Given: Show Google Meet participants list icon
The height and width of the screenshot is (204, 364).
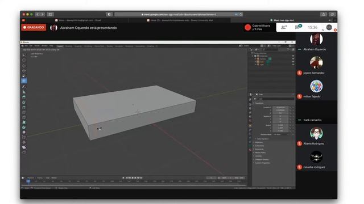Looking at the screenshot, I should (x=284, y=27).
